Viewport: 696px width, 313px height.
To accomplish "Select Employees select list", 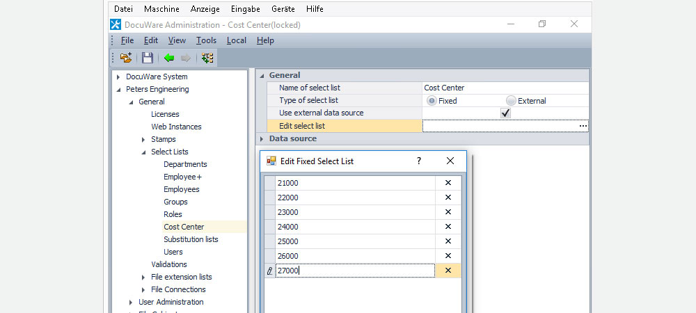I will click(182, 189).
